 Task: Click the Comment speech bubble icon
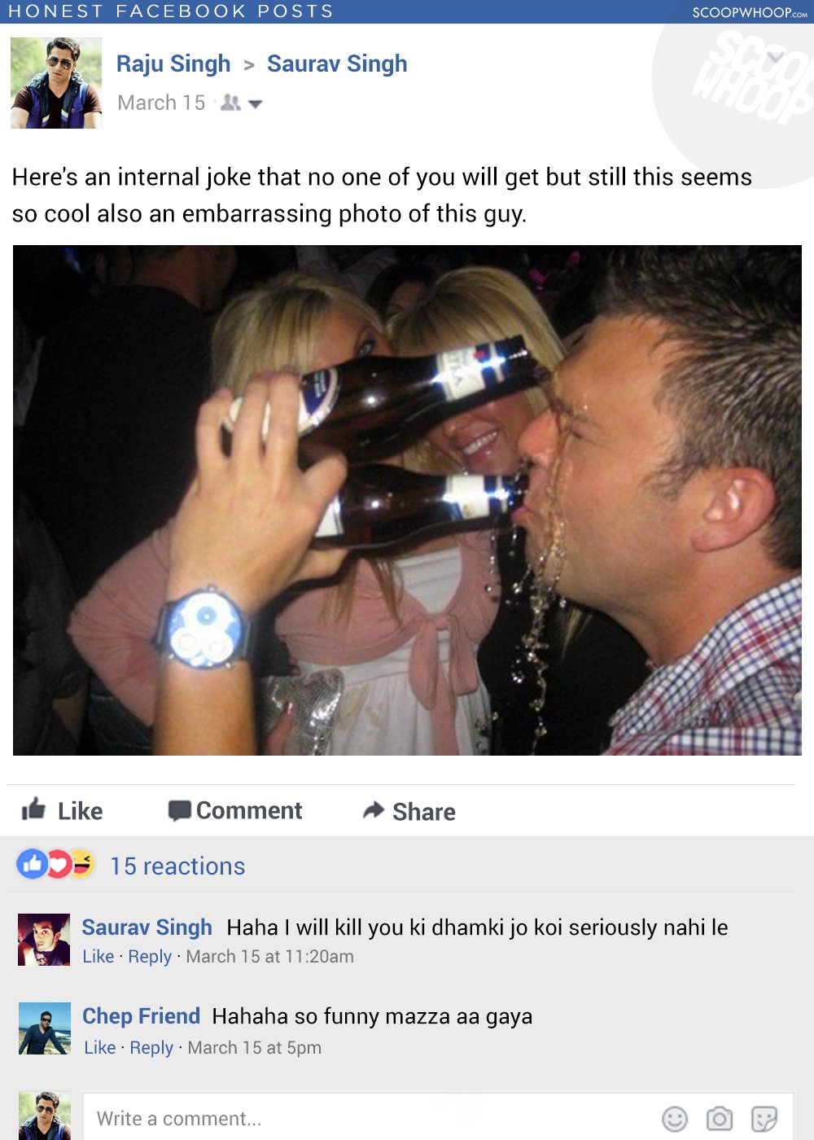(x=179, y=810)
